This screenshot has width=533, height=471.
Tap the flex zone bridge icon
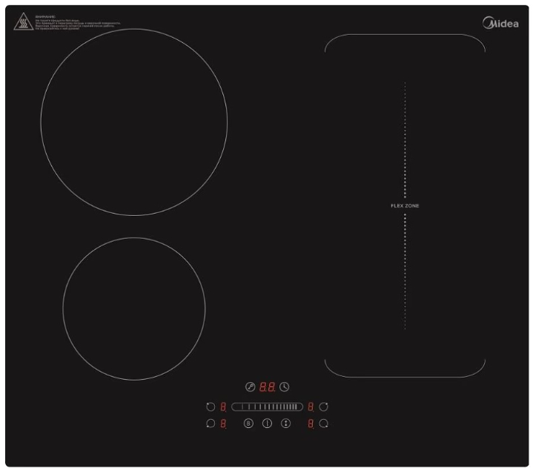tap(285, 424)
